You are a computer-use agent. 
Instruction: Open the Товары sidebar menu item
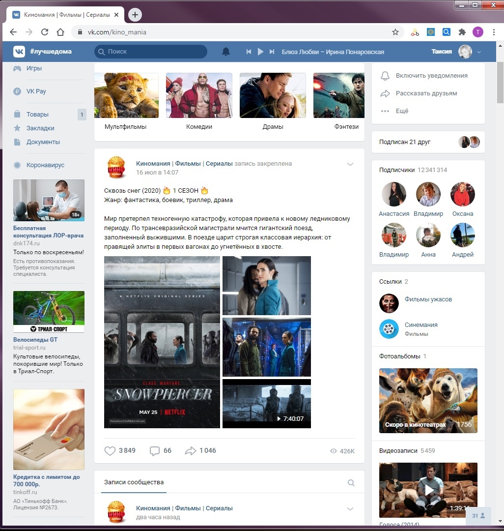tap(37, 114)
